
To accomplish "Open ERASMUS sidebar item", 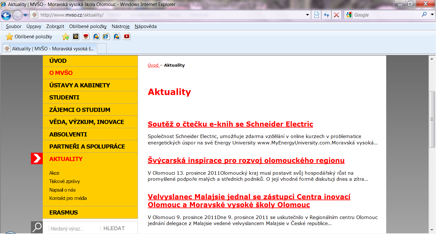I will point(90,212).
